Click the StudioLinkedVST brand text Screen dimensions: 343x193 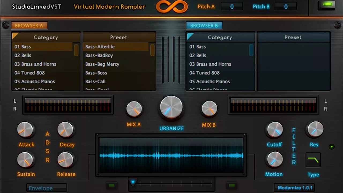click(36, 6)
